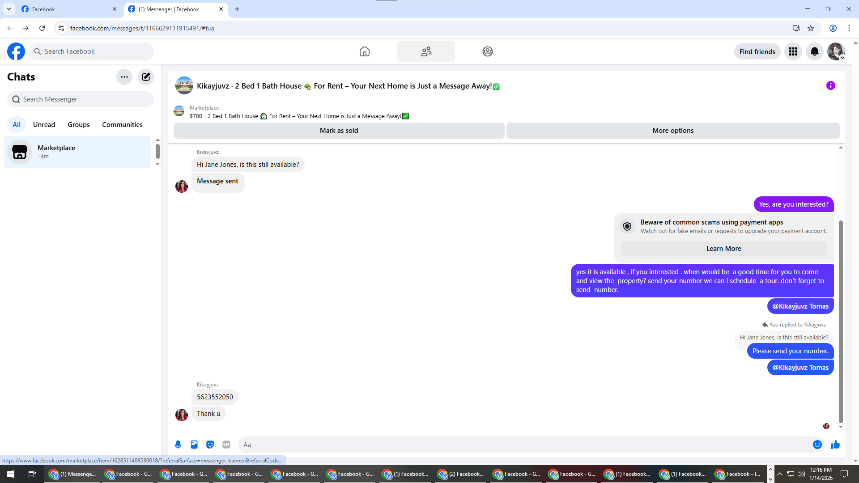Open the Facebook menu grid icon

coord(793,51)
